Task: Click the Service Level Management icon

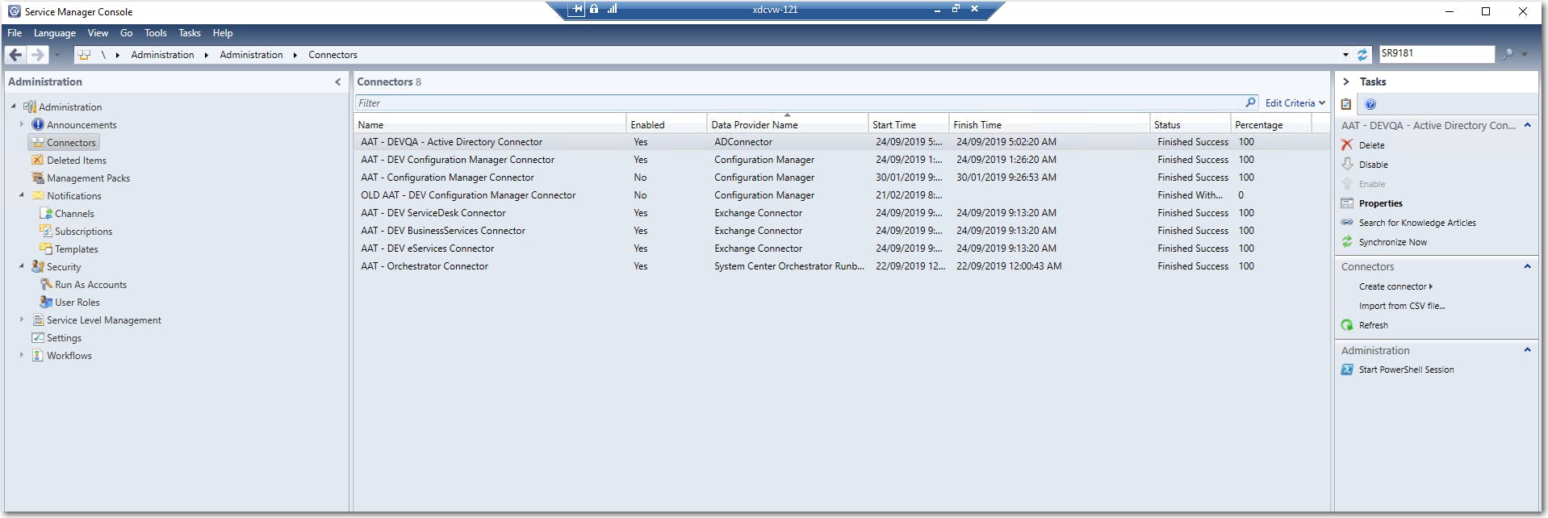Action: point(38,320)
